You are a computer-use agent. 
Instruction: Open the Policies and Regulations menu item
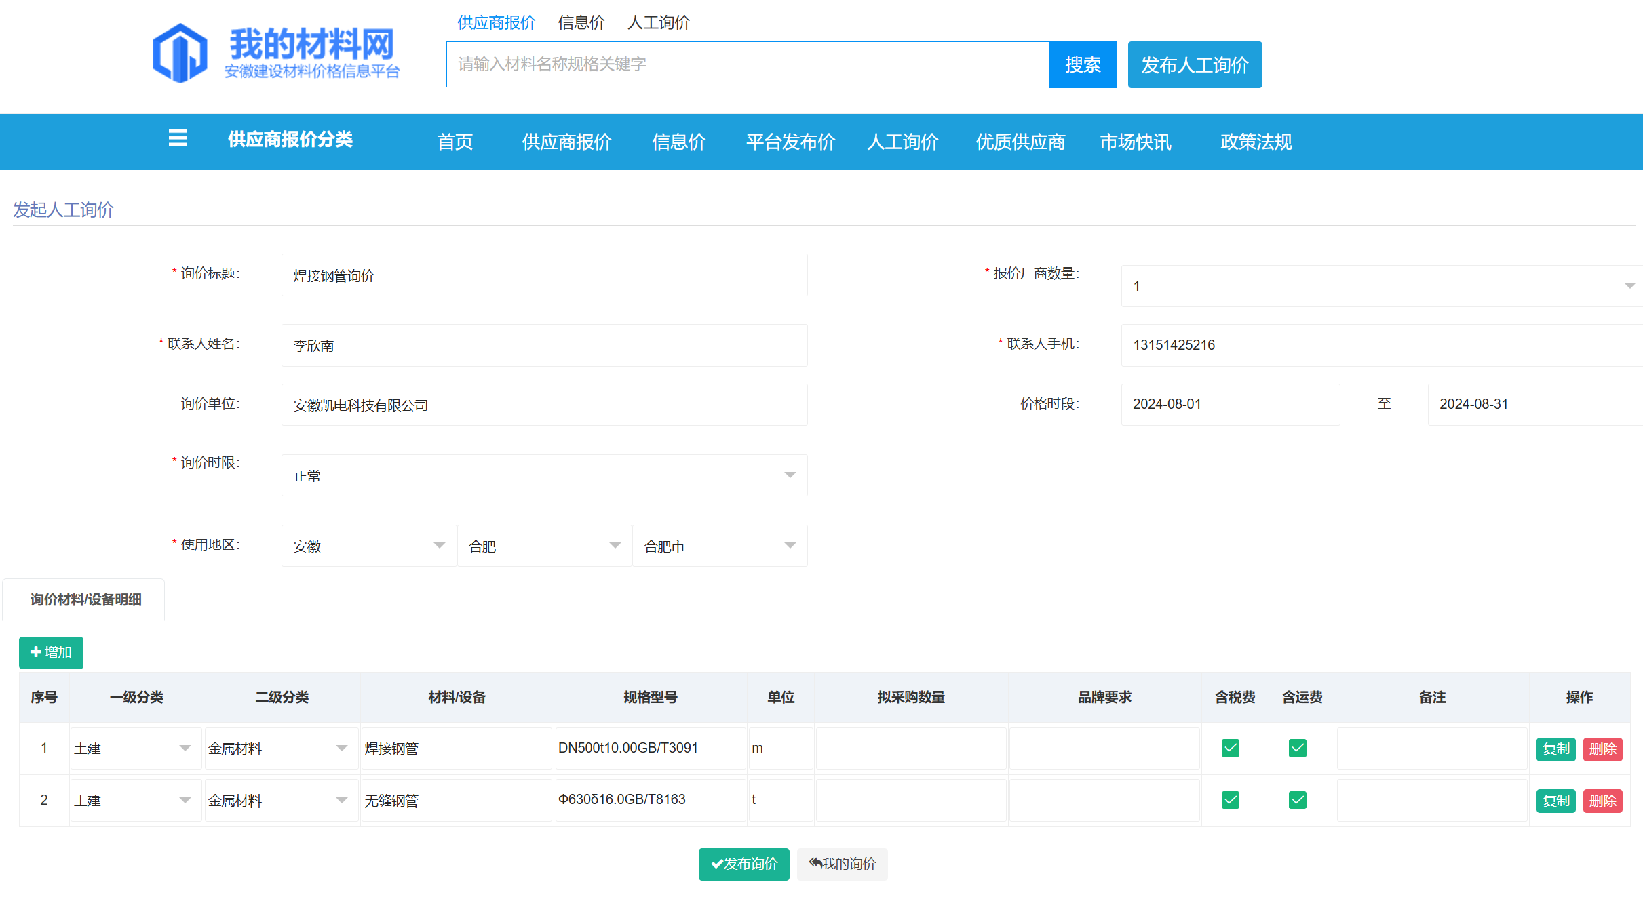[1256, 142]
